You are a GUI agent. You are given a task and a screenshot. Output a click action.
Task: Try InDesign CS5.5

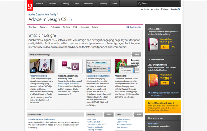[174, 47]
